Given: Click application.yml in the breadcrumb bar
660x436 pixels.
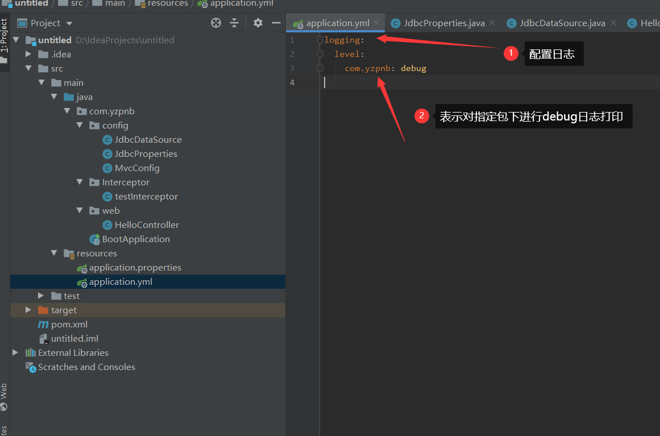Looking at the screenshot, I should pyautogui.click(x=242, y=3).
